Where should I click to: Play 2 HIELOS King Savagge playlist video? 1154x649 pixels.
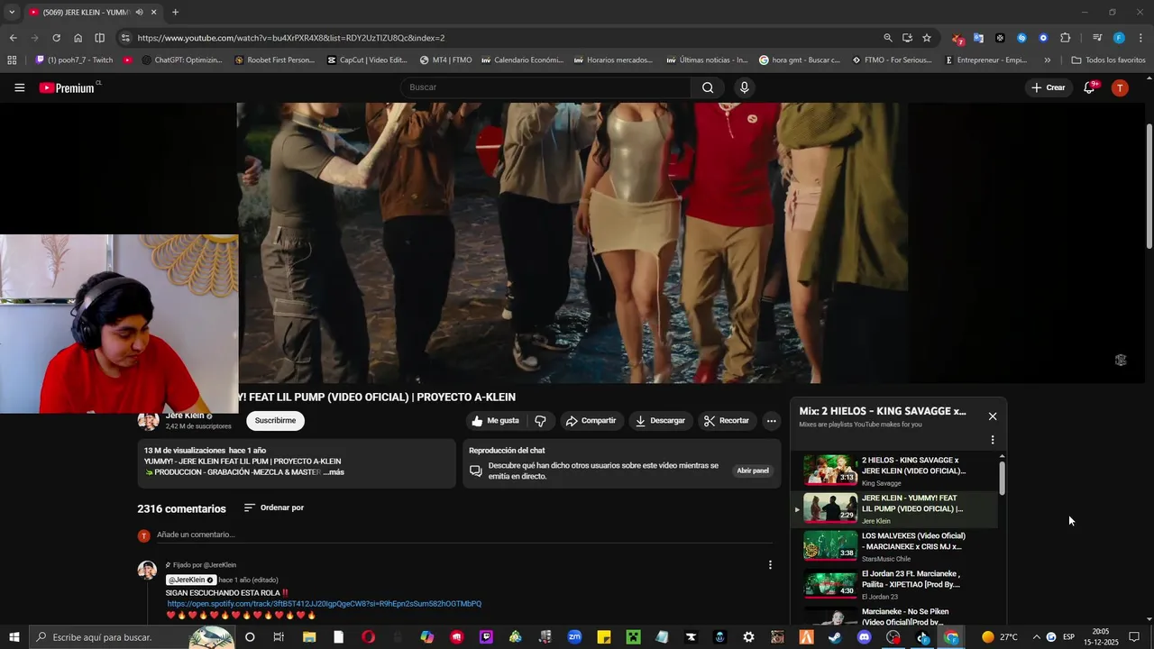894,471
